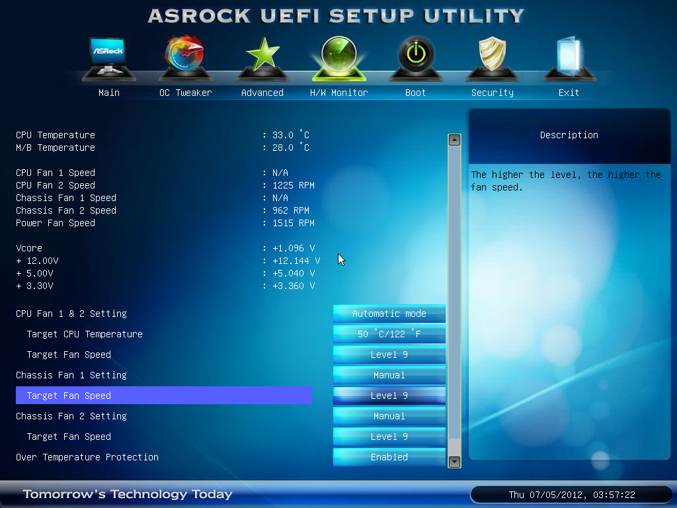Click the CPU Fan 2 Speed label

tap(56, 185)
